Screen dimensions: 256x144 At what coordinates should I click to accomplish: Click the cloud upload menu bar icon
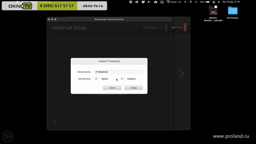156,2
